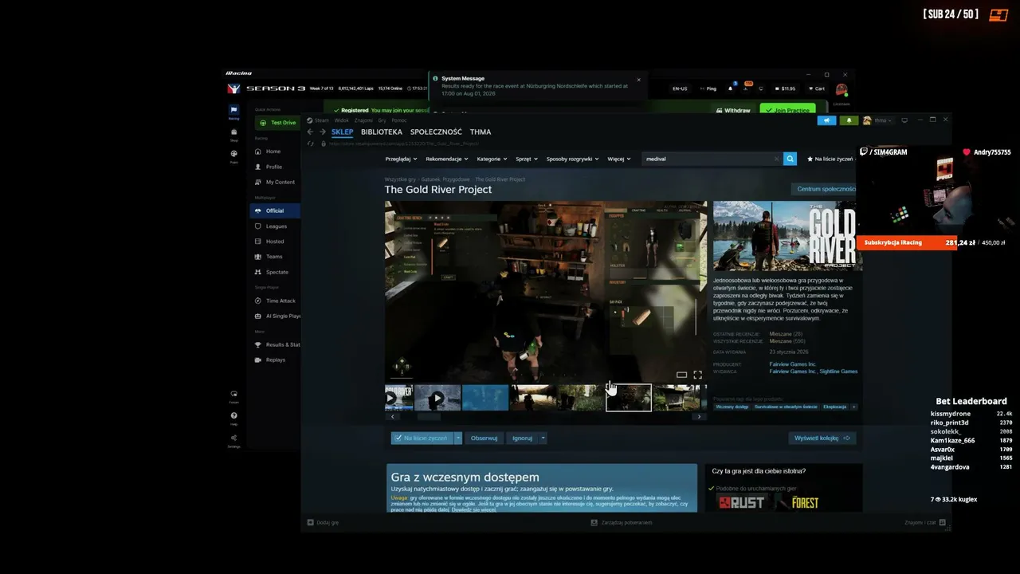Open the Ignoruj button's dropdown arrow
The height and width of the screenshot is (574, 1020).
pos(543,438)
